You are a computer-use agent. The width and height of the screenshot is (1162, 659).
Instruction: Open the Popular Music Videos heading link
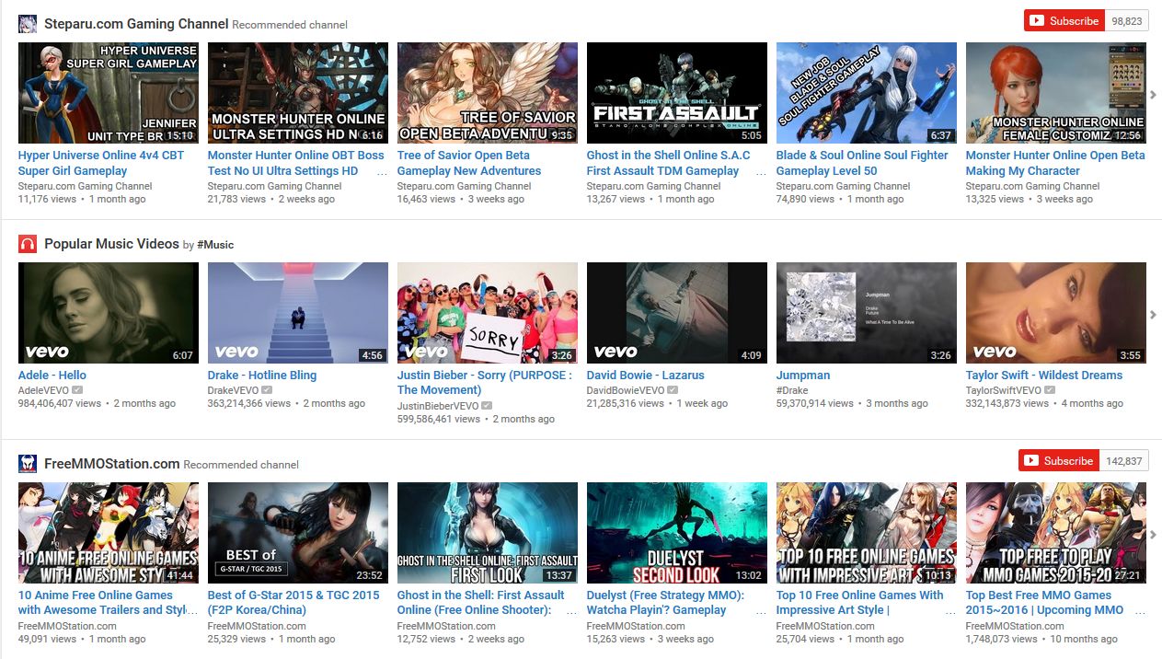click(x=111, y=244)
